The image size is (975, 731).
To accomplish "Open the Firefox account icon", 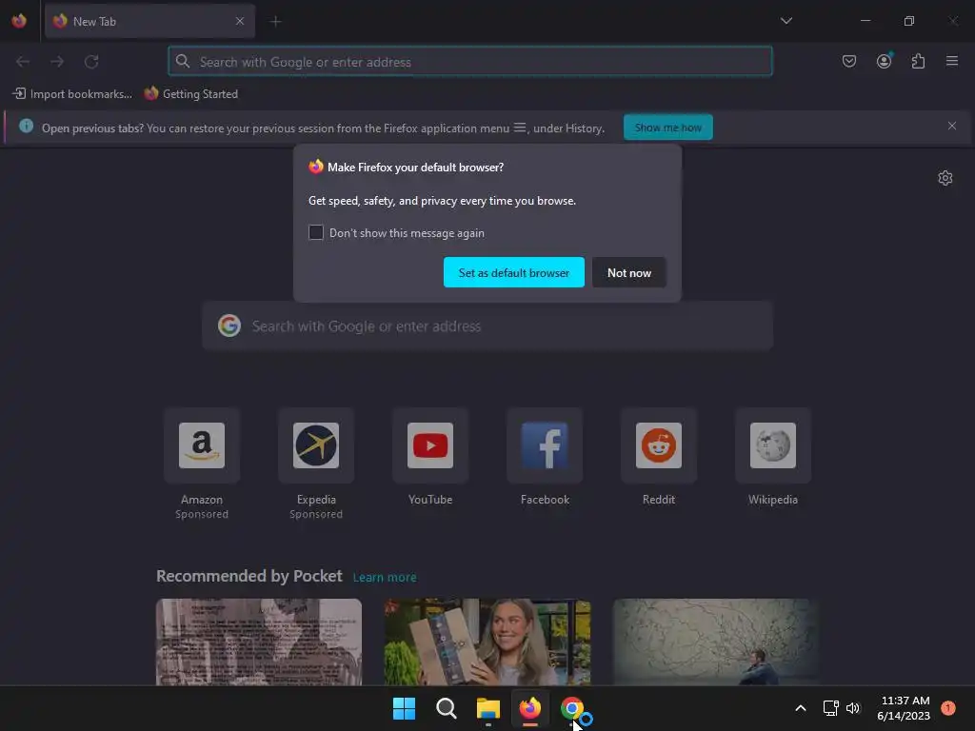I will click(x=884, y=61).
